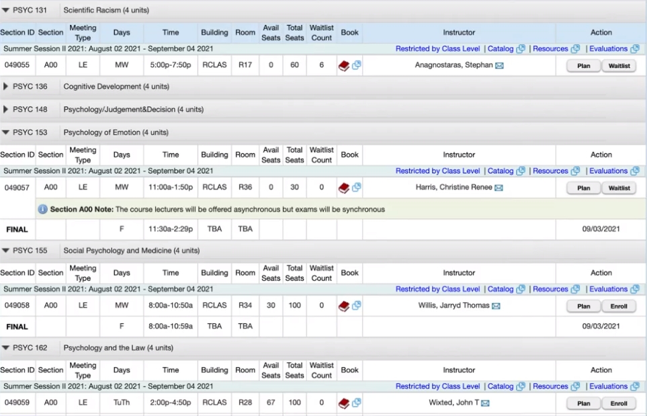Enroll in PSYC 155 section 049058

[619, 306]
